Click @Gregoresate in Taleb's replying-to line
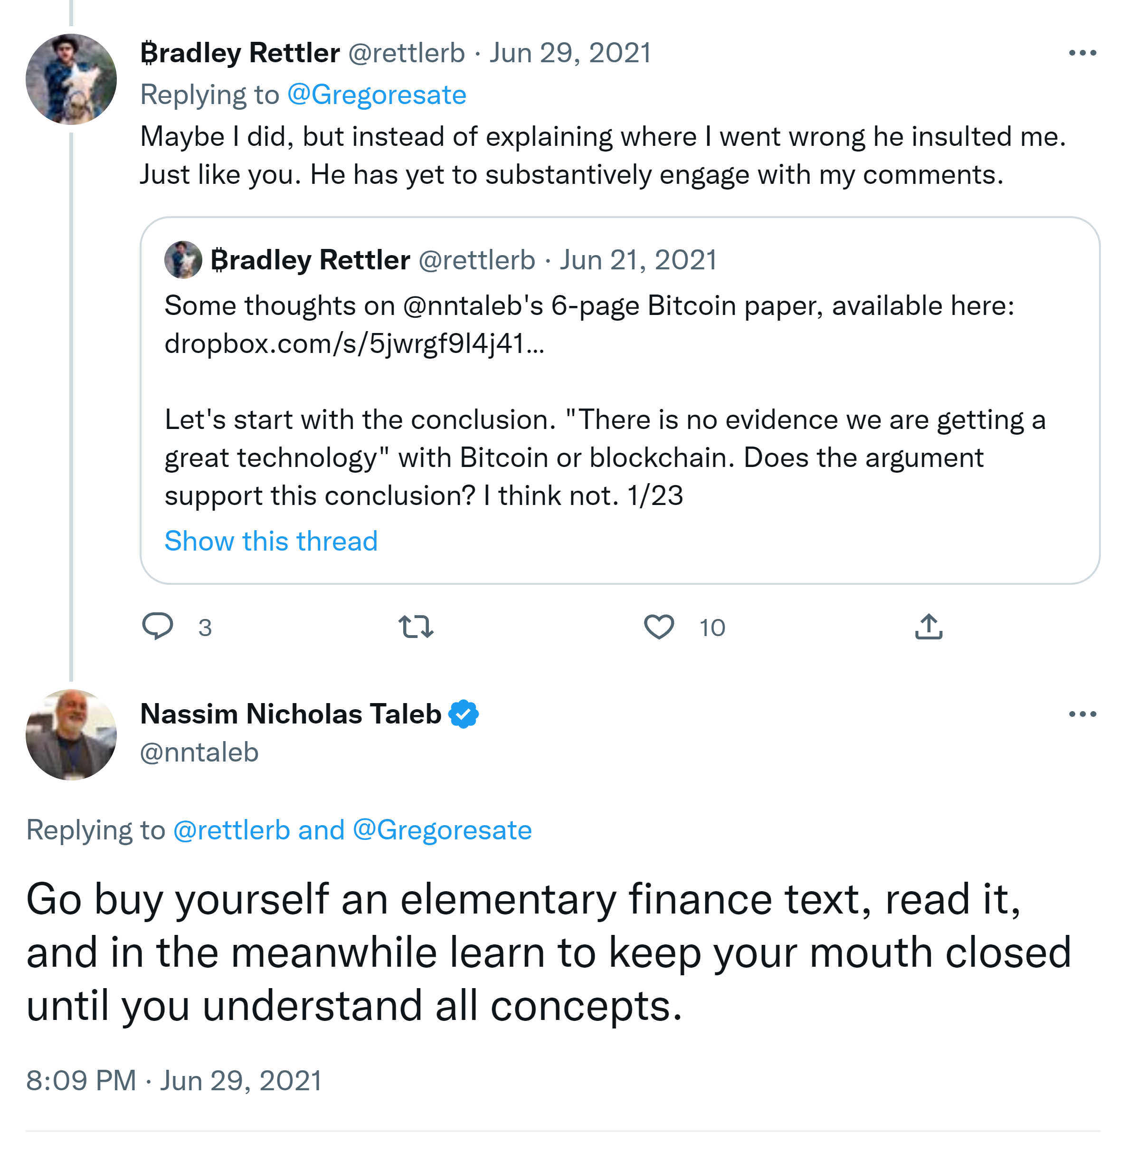 [442, 830]
